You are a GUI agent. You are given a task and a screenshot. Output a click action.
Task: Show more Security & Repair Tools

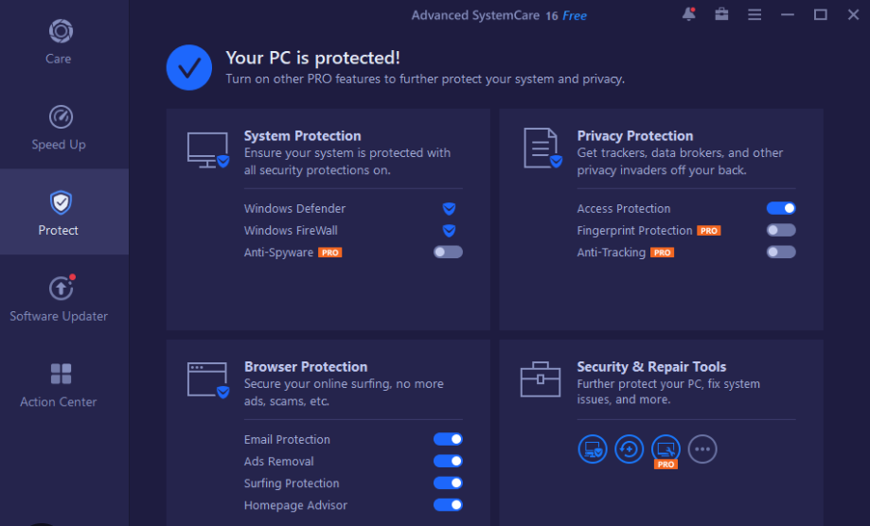point(702,449)
